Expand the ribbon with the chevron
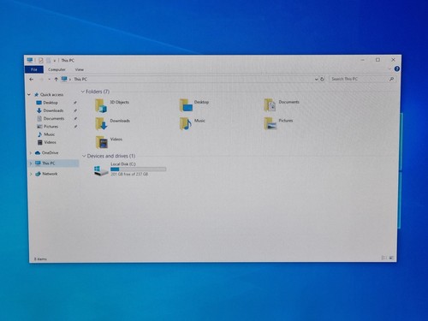This screenshot has width=428, height=321. point(389,69)
